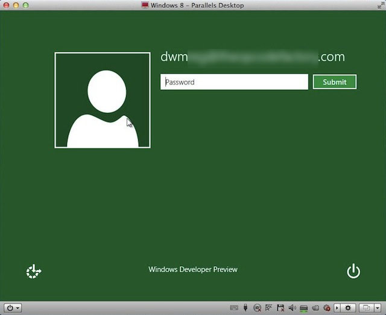Click the user account picture

103,100
